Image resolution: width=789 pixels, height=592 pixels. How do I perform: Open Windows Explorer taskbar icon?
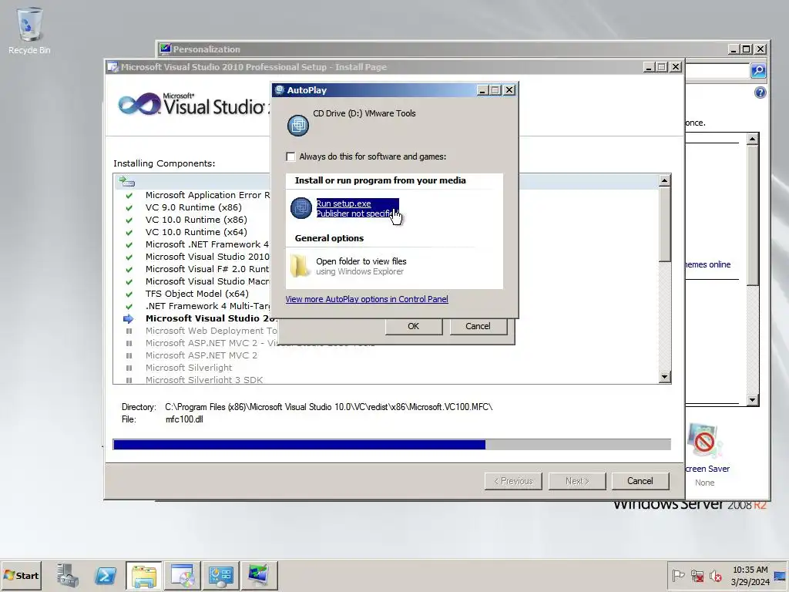(x=144, y=575)
